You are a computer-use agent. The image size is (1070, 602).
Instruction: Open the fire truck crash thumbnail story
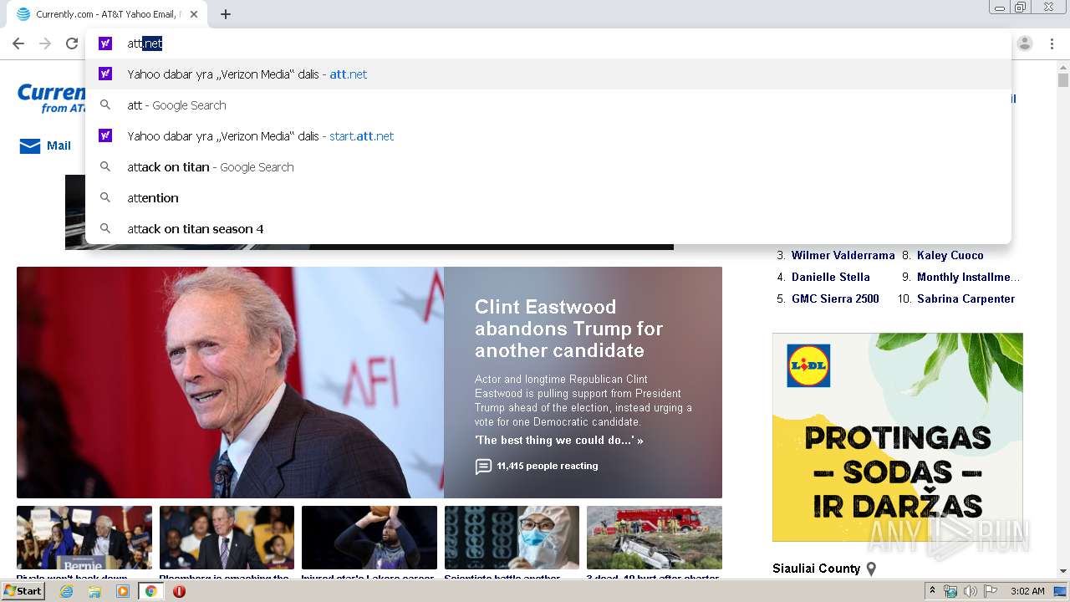[x=655, y=538]
